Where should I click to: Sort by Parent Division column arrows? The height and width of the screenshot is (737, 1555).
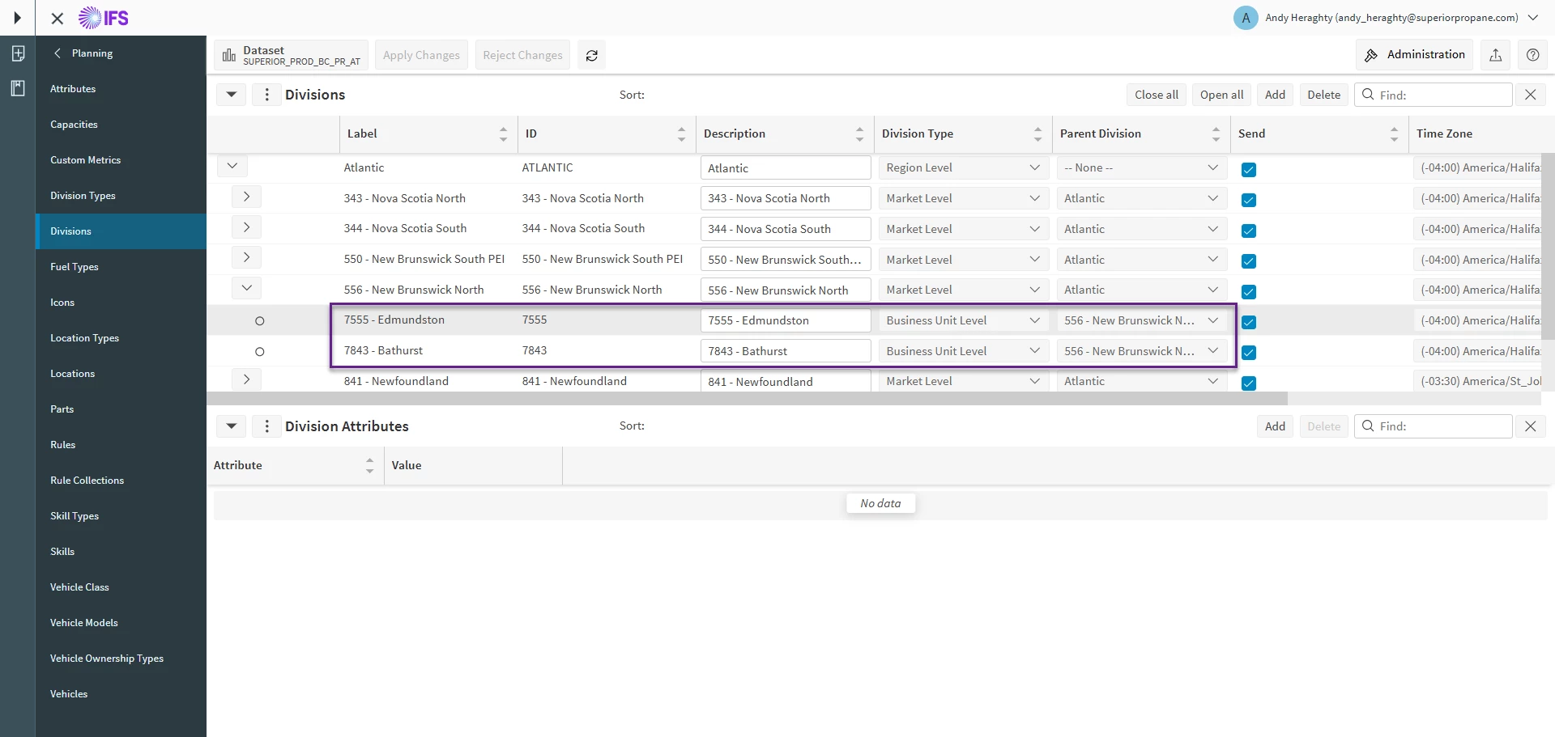click(1216, 134)
